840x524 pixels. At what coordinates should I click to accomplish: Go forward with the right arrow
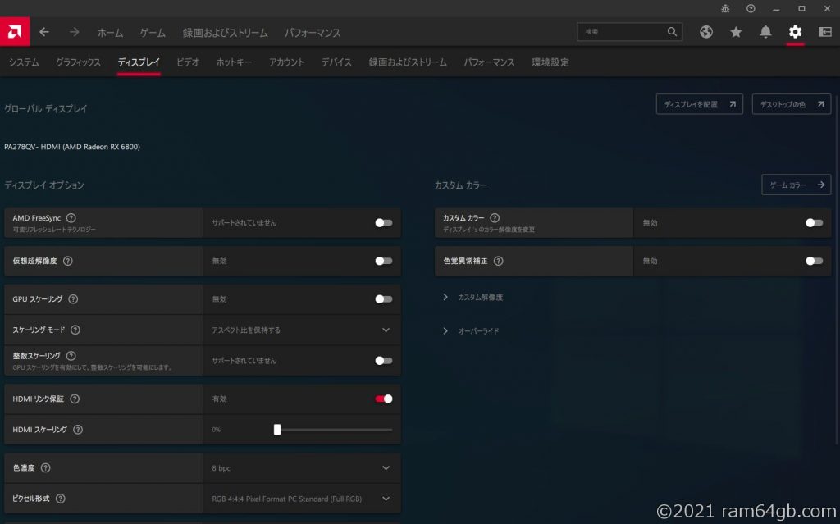pyautogui.click(x=74, y=32)
